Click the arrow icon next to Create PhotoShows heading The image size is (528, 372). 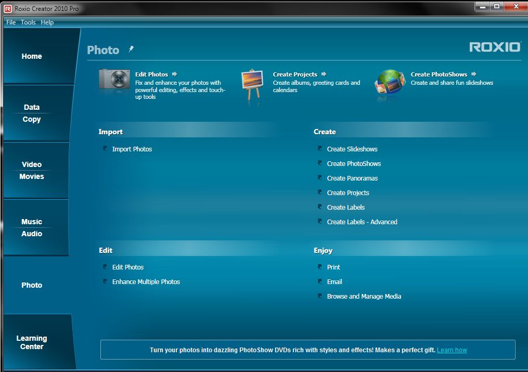coord(474,74)
